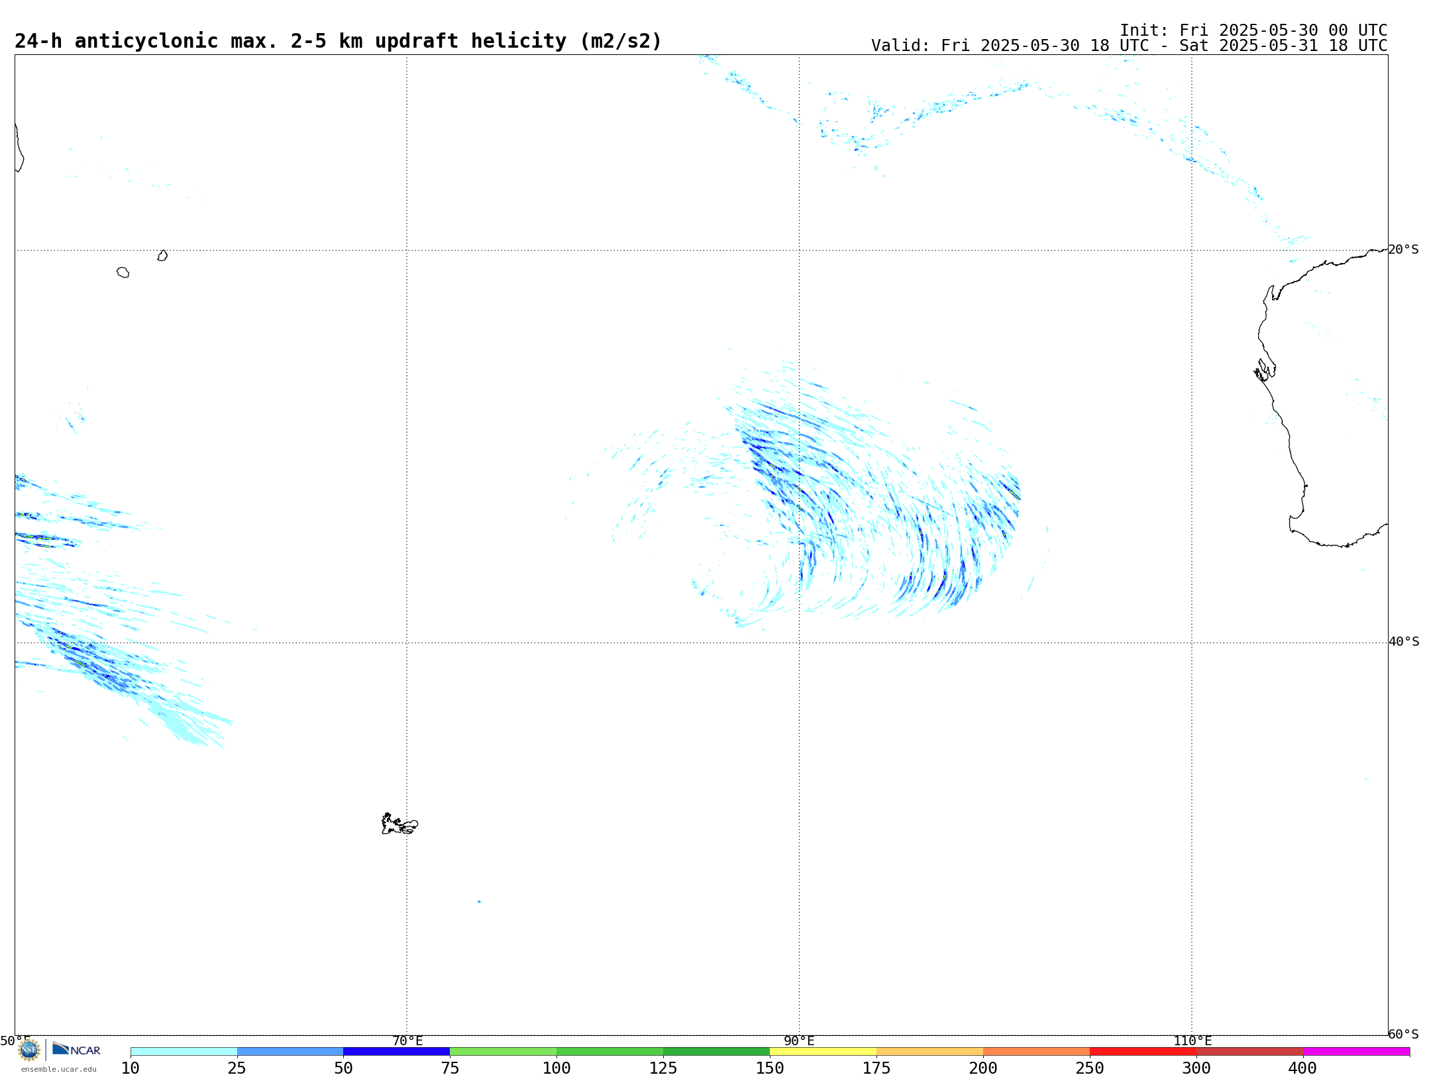Click the colorbar value 25 label

click(x=237, y=1068)
